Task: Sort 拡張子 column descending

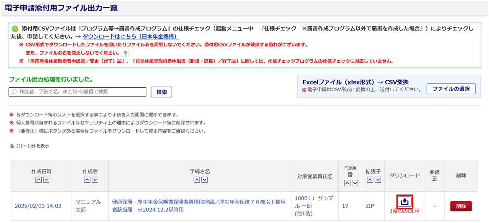Action: (x=378, y=180)
